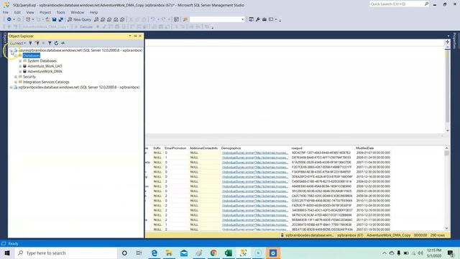Select the AdventureWork_DMA database
The image size is (460, 259).
coord(45,71)
